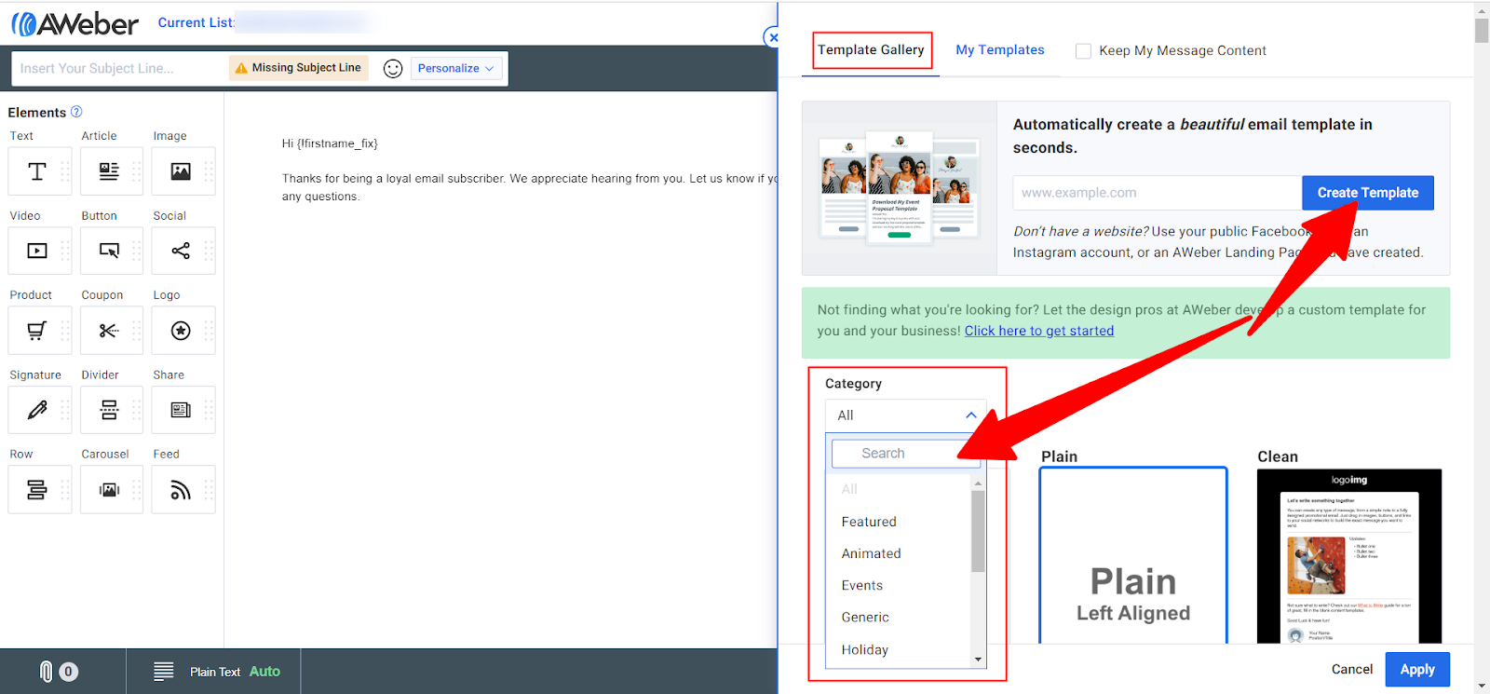Image resolution: width=1490 pixels, height=694 pixels.
Task: Click the Missing Subject Line warning
Action: 298,68
